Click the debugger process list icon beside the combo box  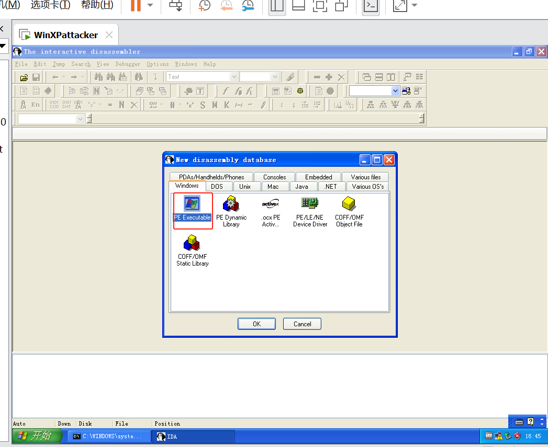click(x=406, y=91)
